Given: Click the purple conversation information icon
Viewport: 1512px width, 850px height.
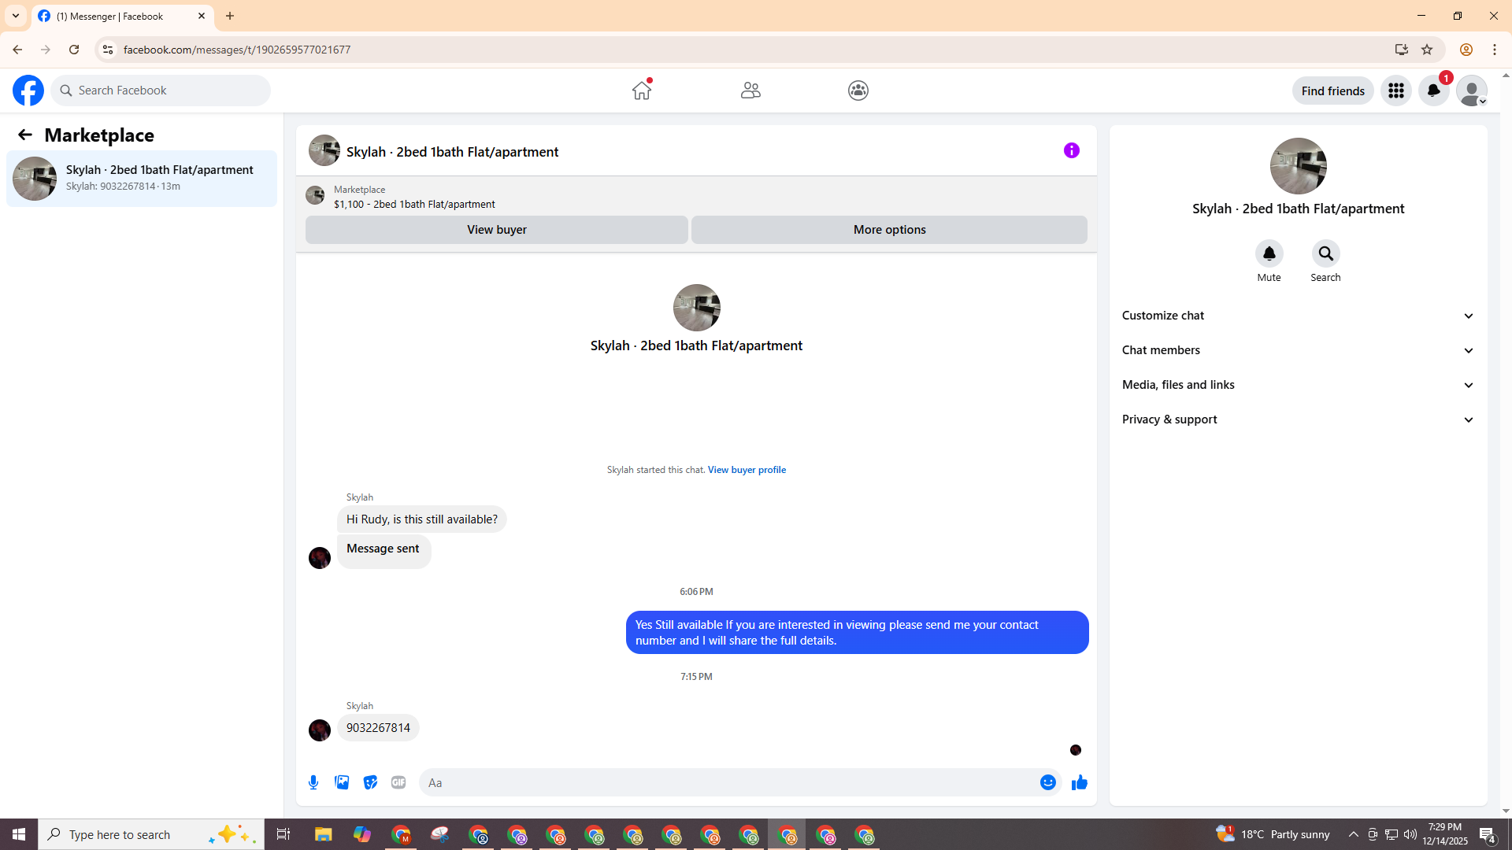Looking at the screenshot, I should 1071,150.
